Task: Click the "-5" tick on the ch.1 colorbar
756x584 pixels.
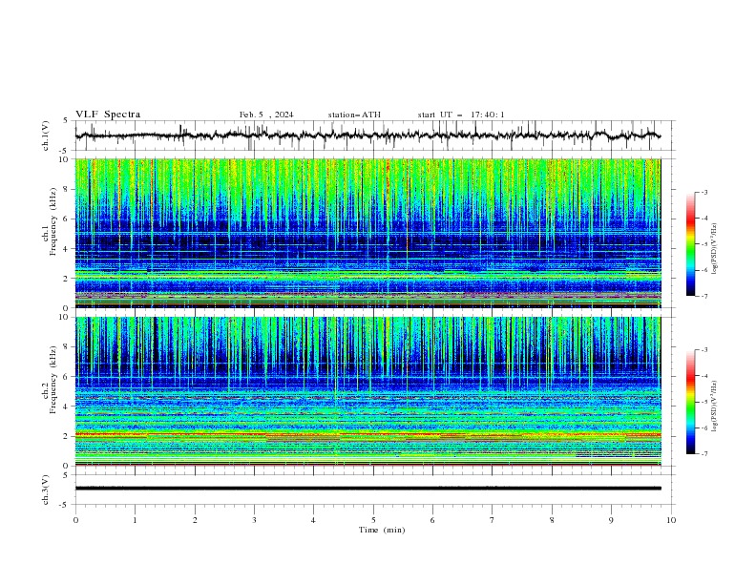Action: tap(703, 244)
